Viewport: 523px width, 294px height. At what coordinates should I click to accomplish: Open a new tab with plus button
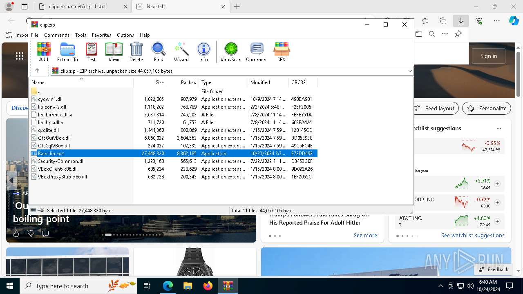click(237, 7)
